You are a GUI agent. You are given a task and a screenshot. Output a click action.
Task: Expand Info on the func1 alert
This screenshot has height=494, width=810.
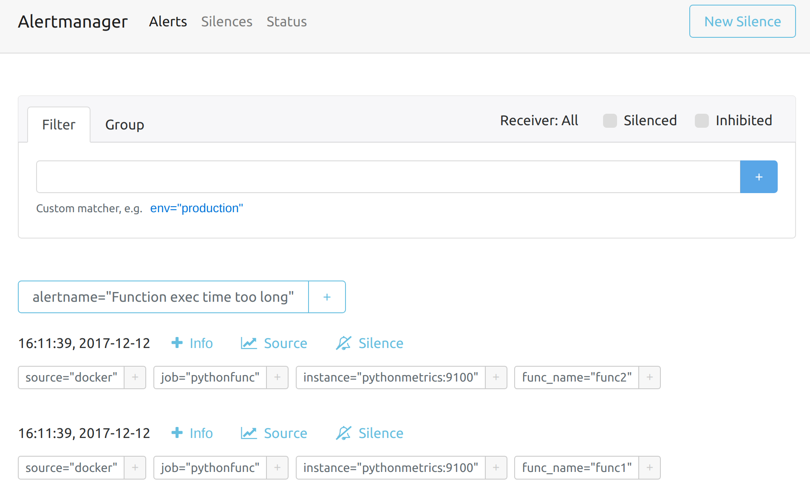pos(192,433)
